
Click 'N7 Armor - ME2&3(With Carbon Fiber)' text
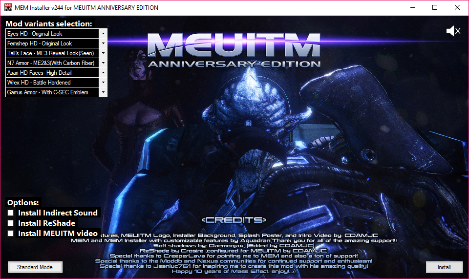tap(51, 63)
